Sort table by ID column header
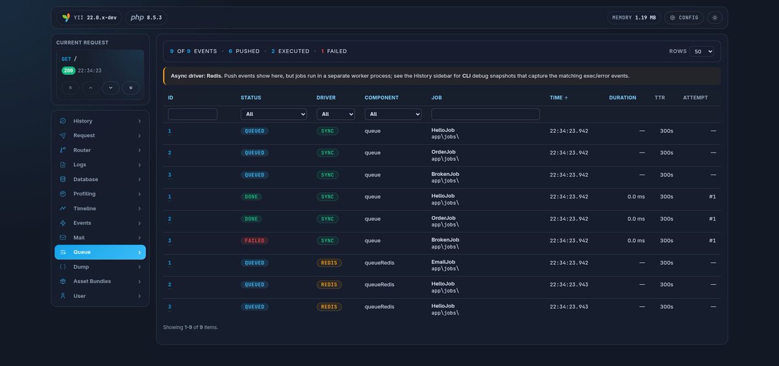 (171, 98)
